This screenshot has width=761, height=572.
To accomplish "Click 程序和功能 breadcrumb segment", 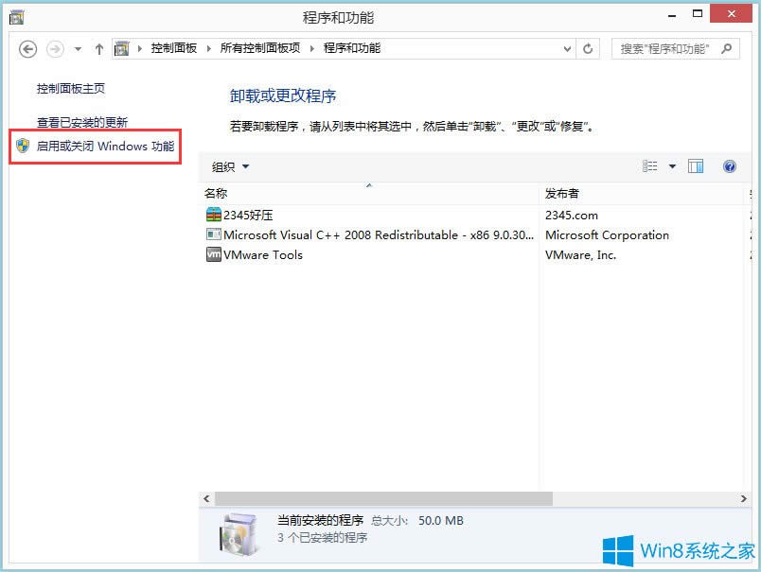I will 352,48.
